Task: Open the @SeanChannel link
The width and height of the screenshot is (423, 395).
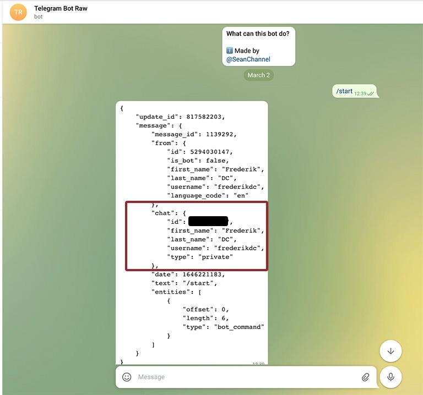Action: click(x=248, y=59)
